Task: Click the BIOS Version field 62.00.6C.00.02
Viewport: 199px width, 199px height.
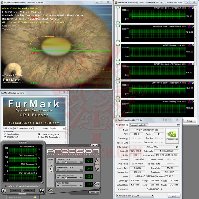Action: pyautogui.click(x=152, y=147)
